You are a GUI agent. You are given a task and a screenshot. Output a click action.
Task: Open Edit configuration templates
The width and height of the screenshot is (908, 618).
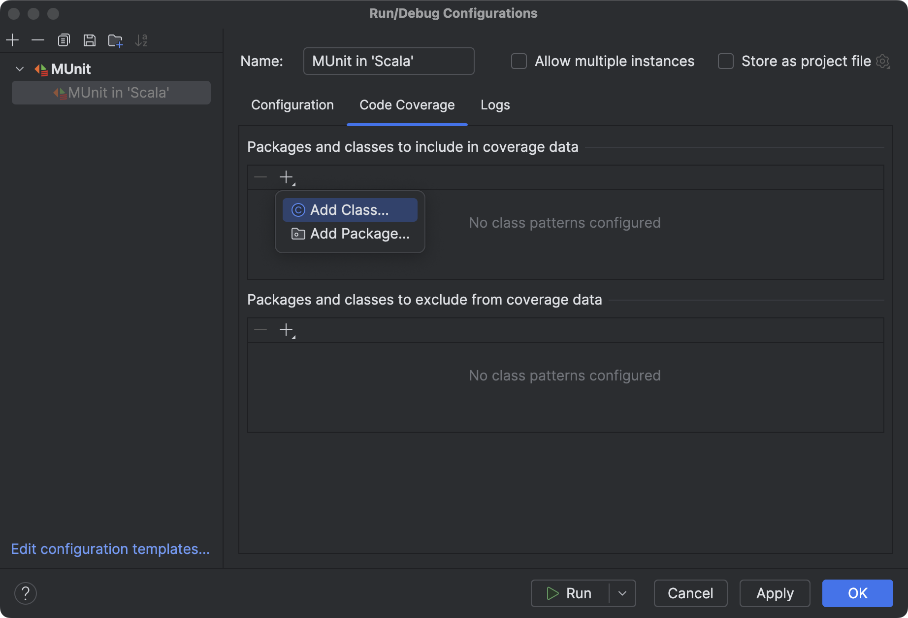(x=110, y=549)
